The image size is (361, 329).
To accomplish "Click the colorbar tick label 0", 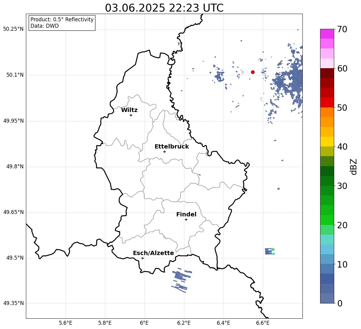I will click(340, 303).
